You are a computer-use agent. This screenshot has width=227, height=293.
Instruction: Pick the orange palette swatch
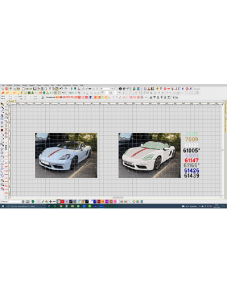(103, 201)
